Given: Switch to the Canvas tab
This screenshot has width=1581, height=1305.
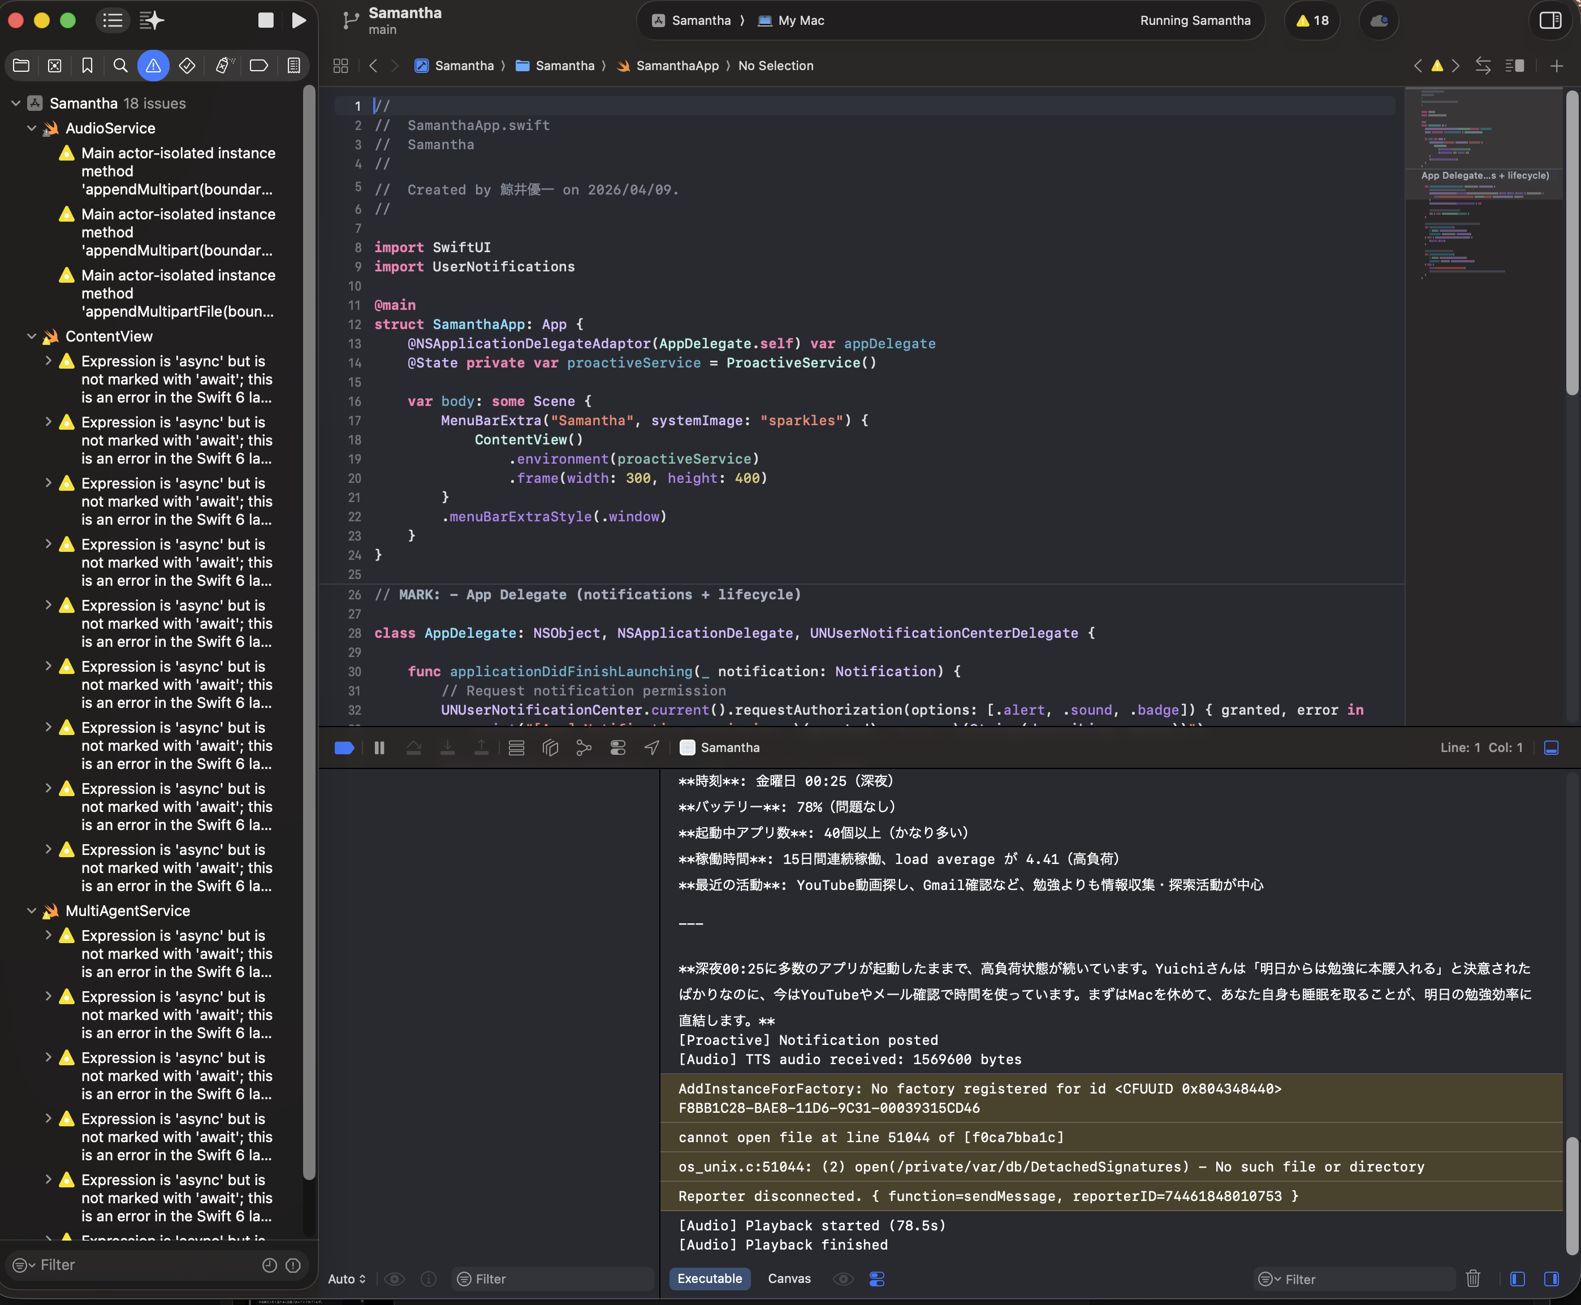Looking at the screenshot, I should (x=788, y=1278).
